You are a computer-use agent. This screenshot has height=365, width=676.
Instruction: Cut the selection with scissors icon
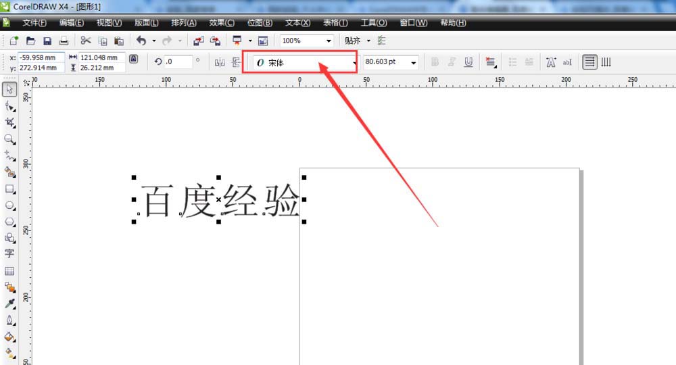point(86,41)
